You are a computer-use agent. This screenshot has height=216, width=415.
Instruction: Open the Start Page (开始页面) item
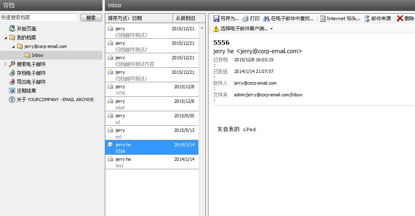26,29
